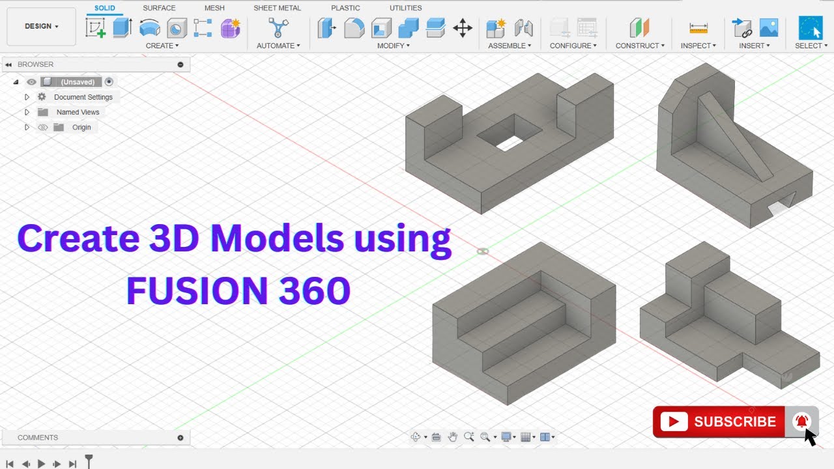
Task: Open the MODIFY dropdown menu
Action: [x=394, y=46]
